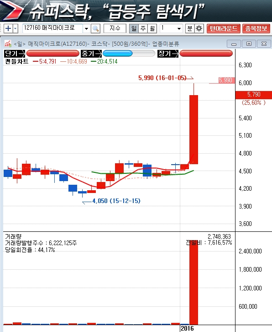Expand the arrow beside plus button

[15, 28]
